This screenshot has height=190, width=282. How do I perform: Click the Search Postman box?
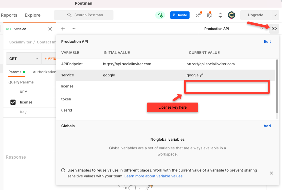(84, 15)
